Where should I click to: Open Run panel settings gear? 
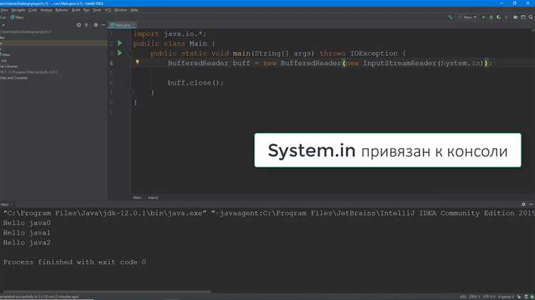[524, 205]
